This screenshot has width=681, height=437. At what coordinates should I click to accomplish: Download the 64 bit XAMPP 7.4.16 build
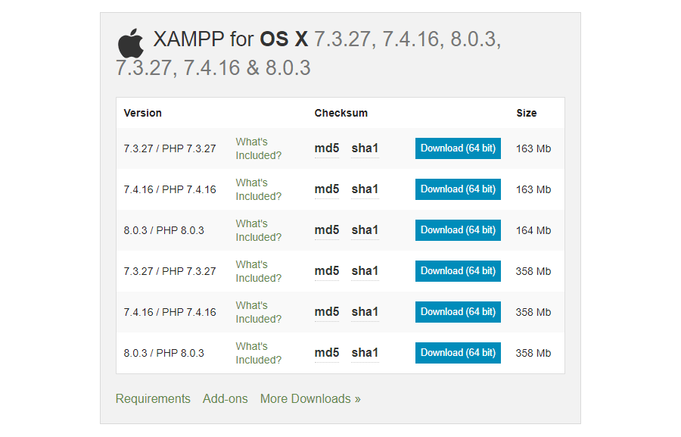[457, 189]
